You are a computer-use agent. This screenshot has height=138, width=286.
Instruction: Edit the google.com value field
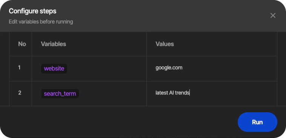212,68
